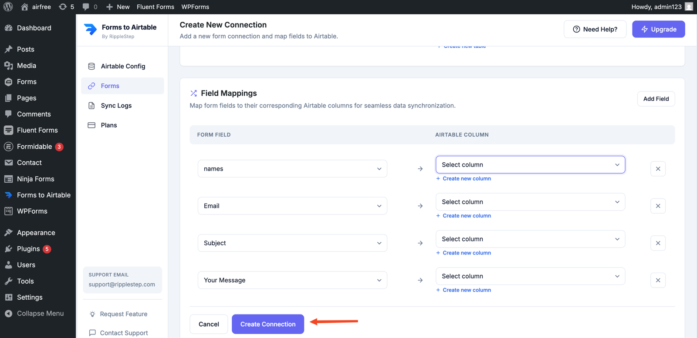Open Sync Logs tab
697x338 pixels.
coord(122,105)
